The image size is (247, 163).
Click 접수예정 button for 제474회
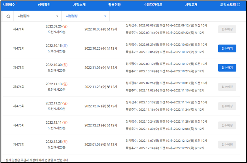pyautogui.click(x=227, y=87)
